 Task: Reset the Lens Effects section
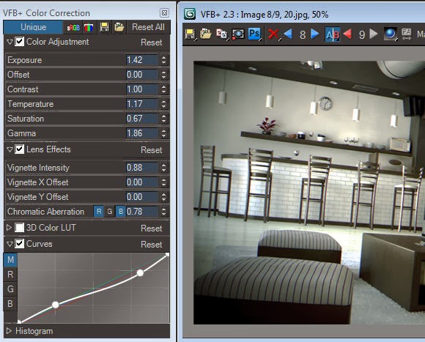click(x=152, y=150)
